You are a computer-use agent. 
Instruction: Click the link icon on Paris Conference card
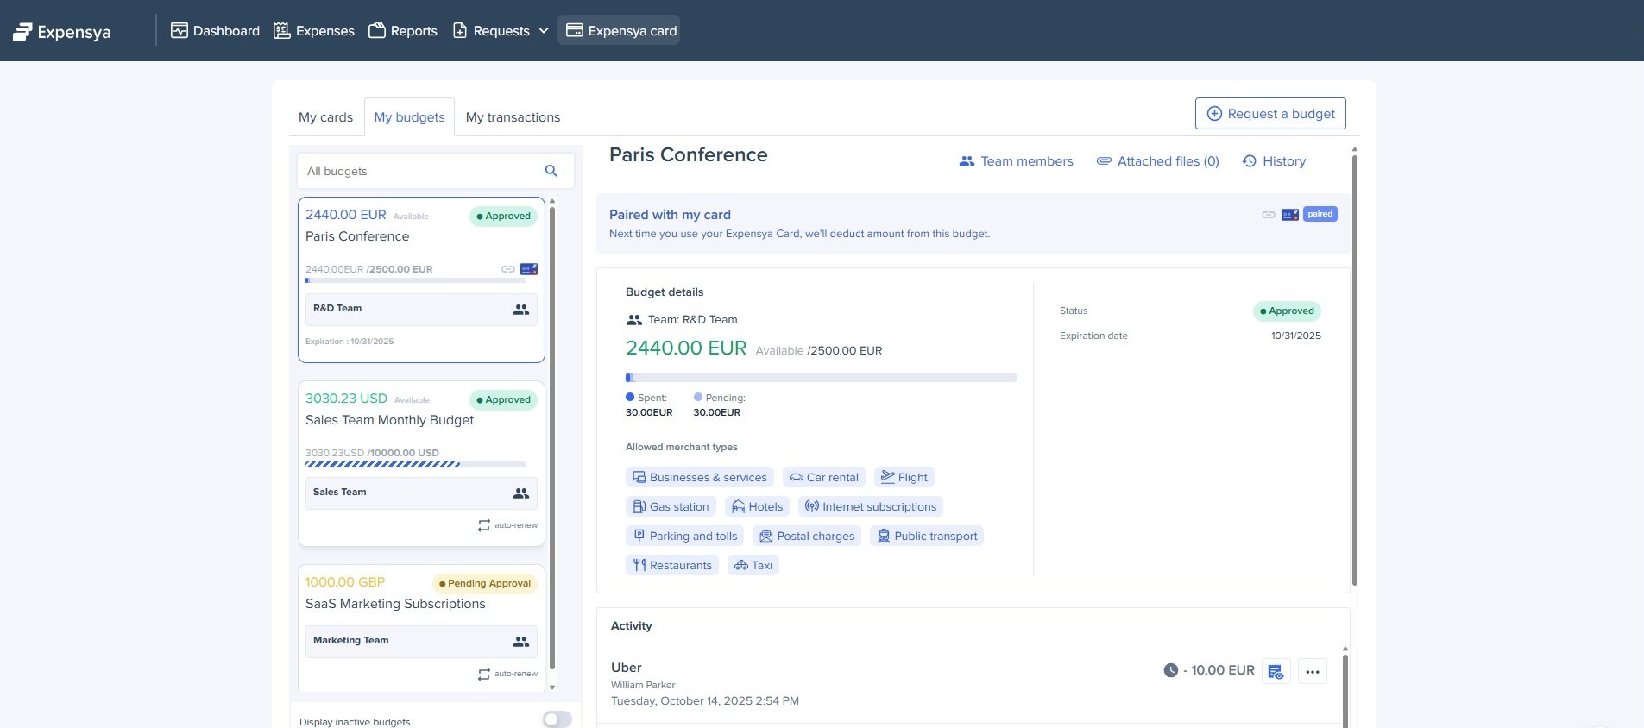508,269
